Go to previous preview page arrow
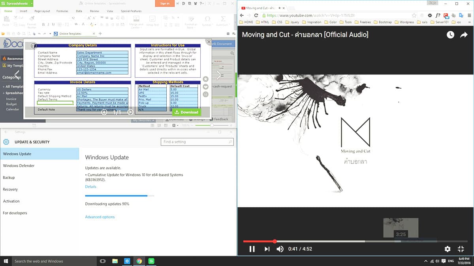This screenshot has width=474, height=266. (104, 112)
